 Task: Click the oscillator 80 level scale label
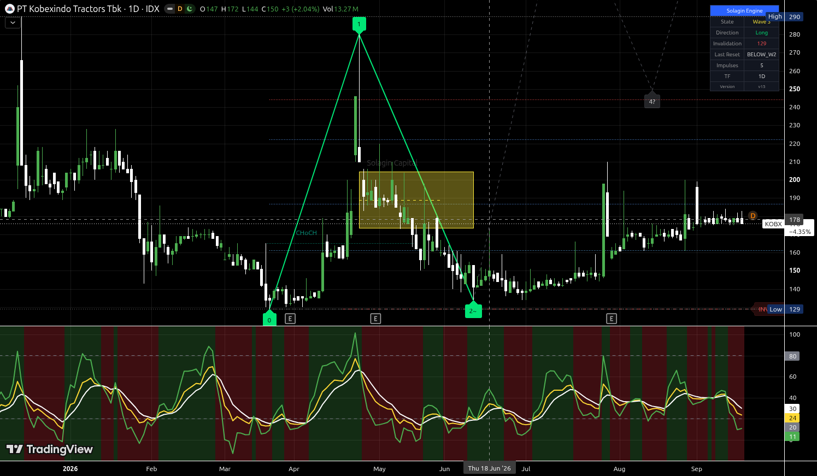pyautogui.click(x=792, y=356)
